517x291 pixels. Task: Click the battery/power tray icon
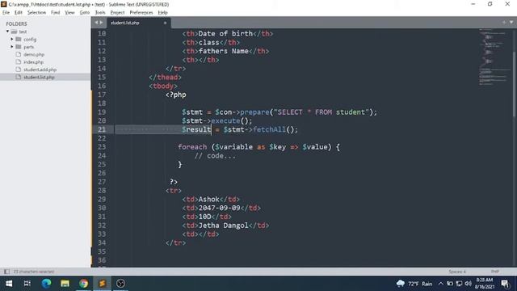(450, 284)
